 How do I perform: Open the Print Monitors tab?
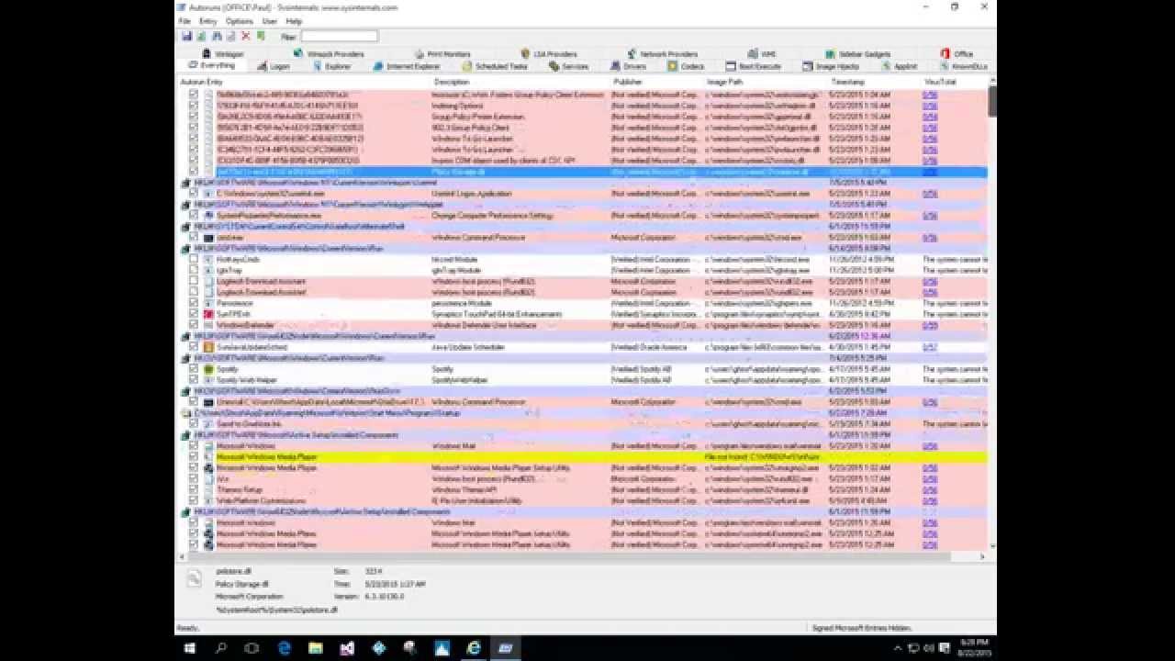click(x=442, y=54)
